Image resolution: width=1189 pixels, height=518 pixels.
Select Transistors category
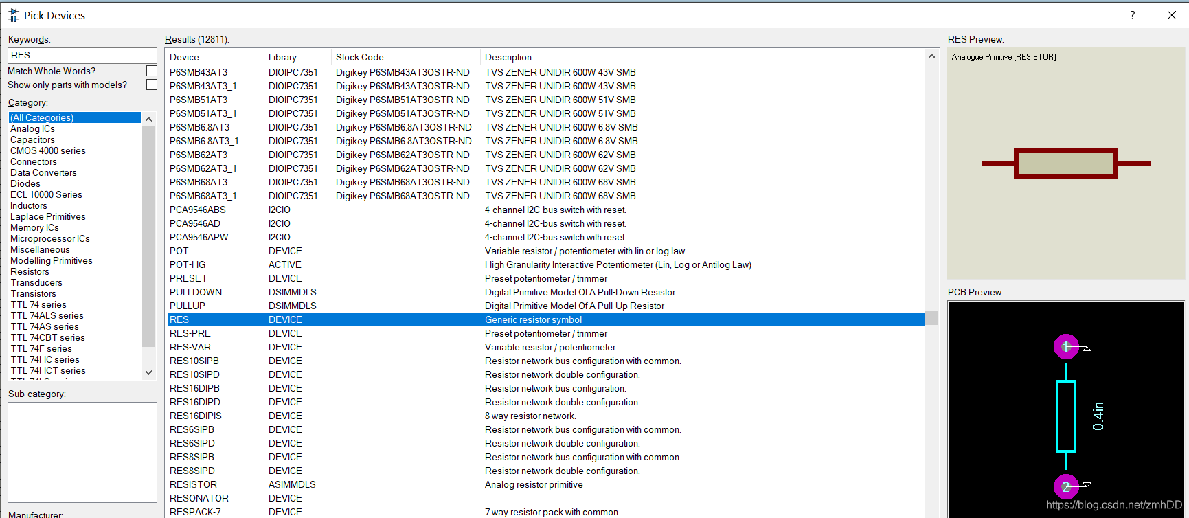pos(75,293)
